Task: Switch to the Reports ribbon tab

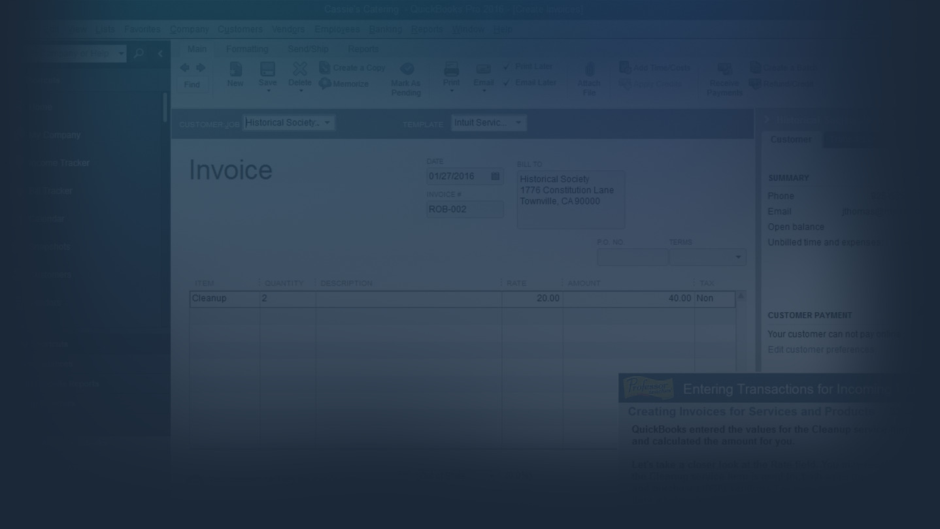Action: [363, 49]
